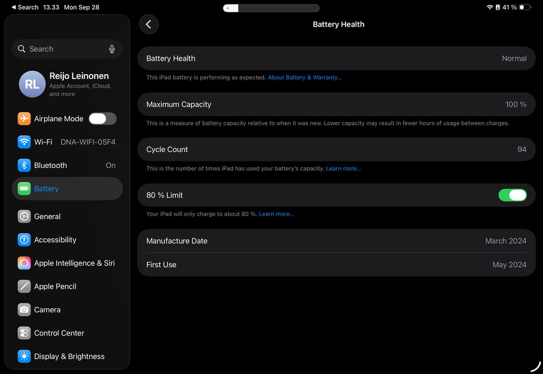This screenshot has width=543, height=374.
Task: Disable the 80 % Limit switch
Action: [x=512, y=195]
